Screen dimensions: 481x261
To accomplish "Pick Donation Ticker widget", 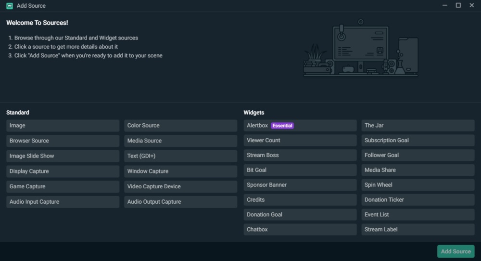I will pyautogui.click(x=418, y=199).
